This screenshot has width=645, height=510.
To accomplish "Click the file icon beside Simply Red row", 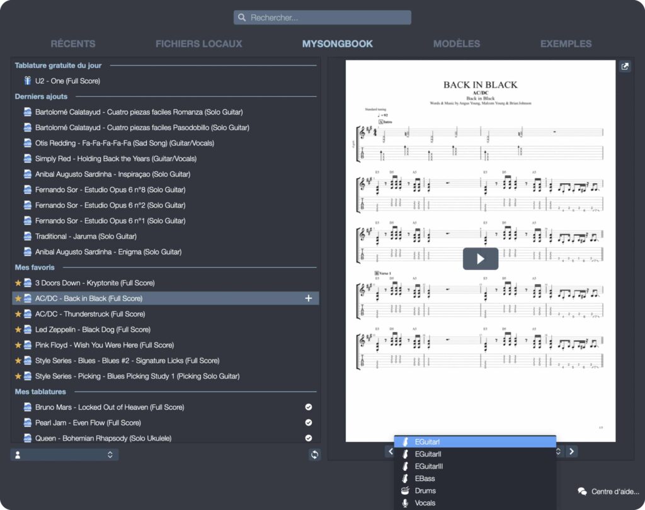I will point(28,158).
